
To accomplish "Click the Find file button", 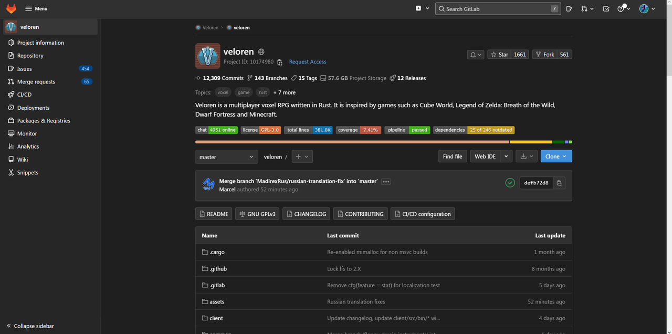I will click(x=453, y=156).
